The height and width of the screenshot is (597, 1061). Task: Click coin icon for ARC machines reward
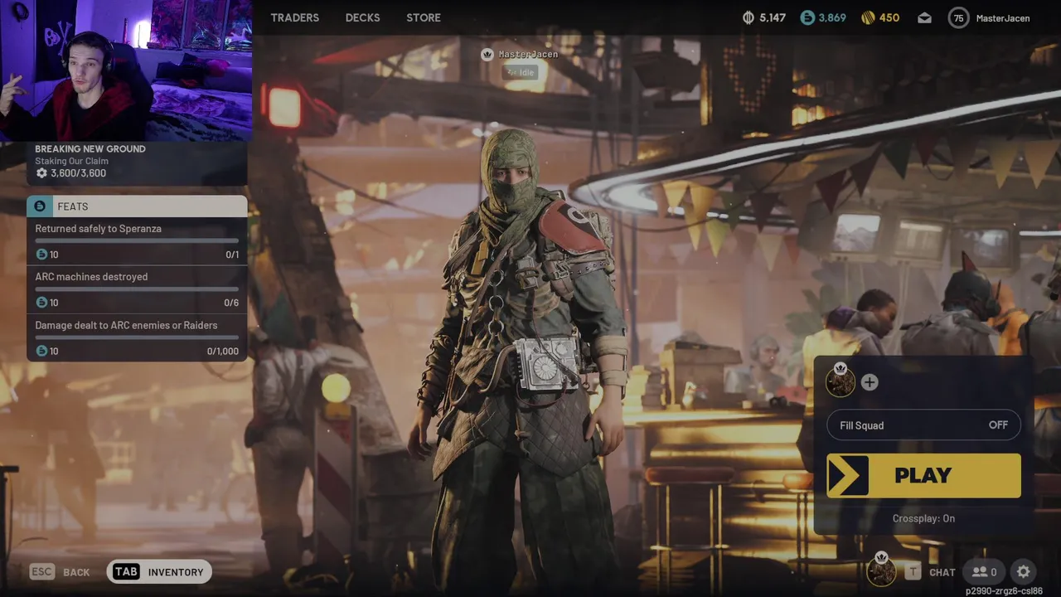(41, 303)
